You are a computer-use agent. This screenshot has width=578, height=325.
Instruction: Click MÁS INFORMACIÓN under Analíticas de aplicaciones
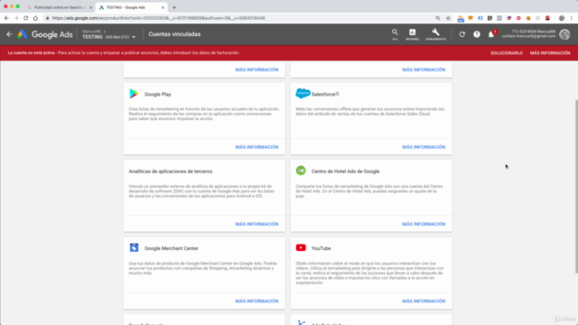(x=256, y=224)
